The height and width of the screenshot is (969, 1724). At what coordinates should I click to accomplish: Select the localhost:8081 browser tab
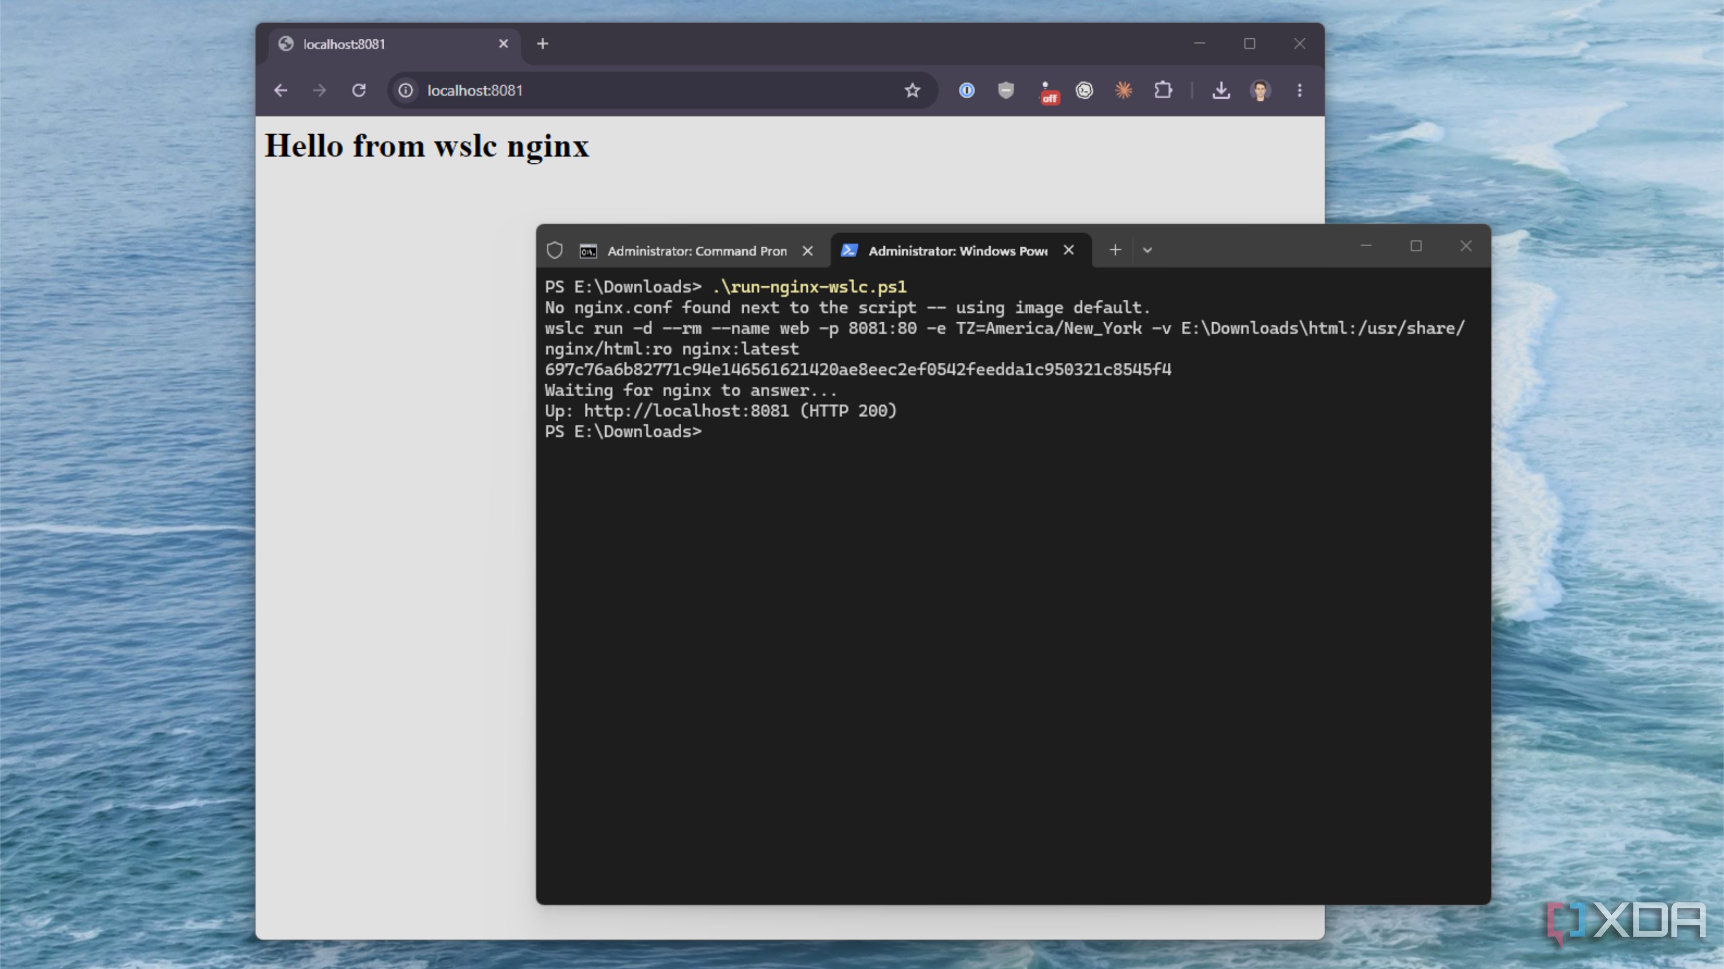tap(395, 44)
